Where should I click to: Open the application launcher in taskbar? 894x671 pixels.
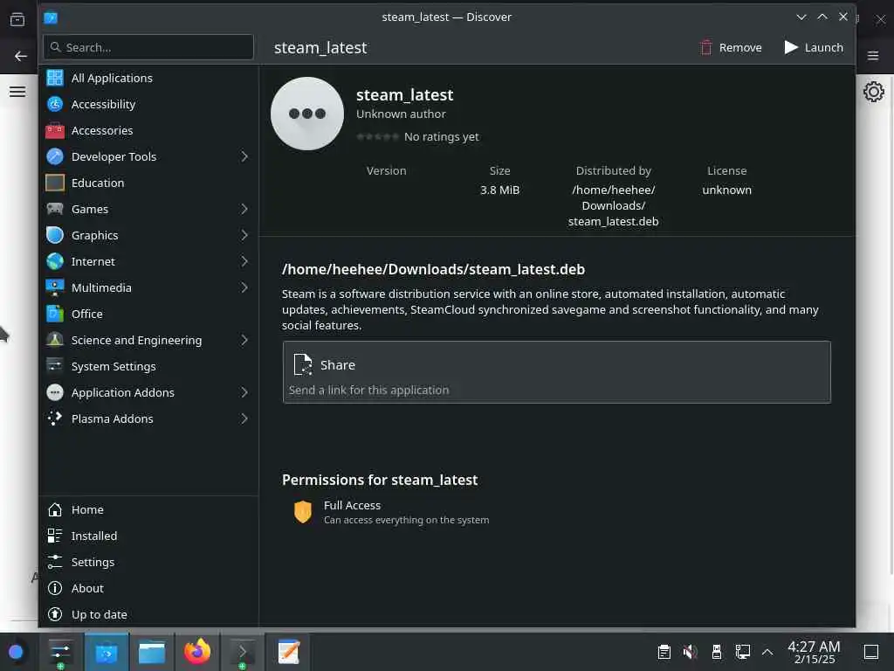pyautogui.click(x=16, y=652)
